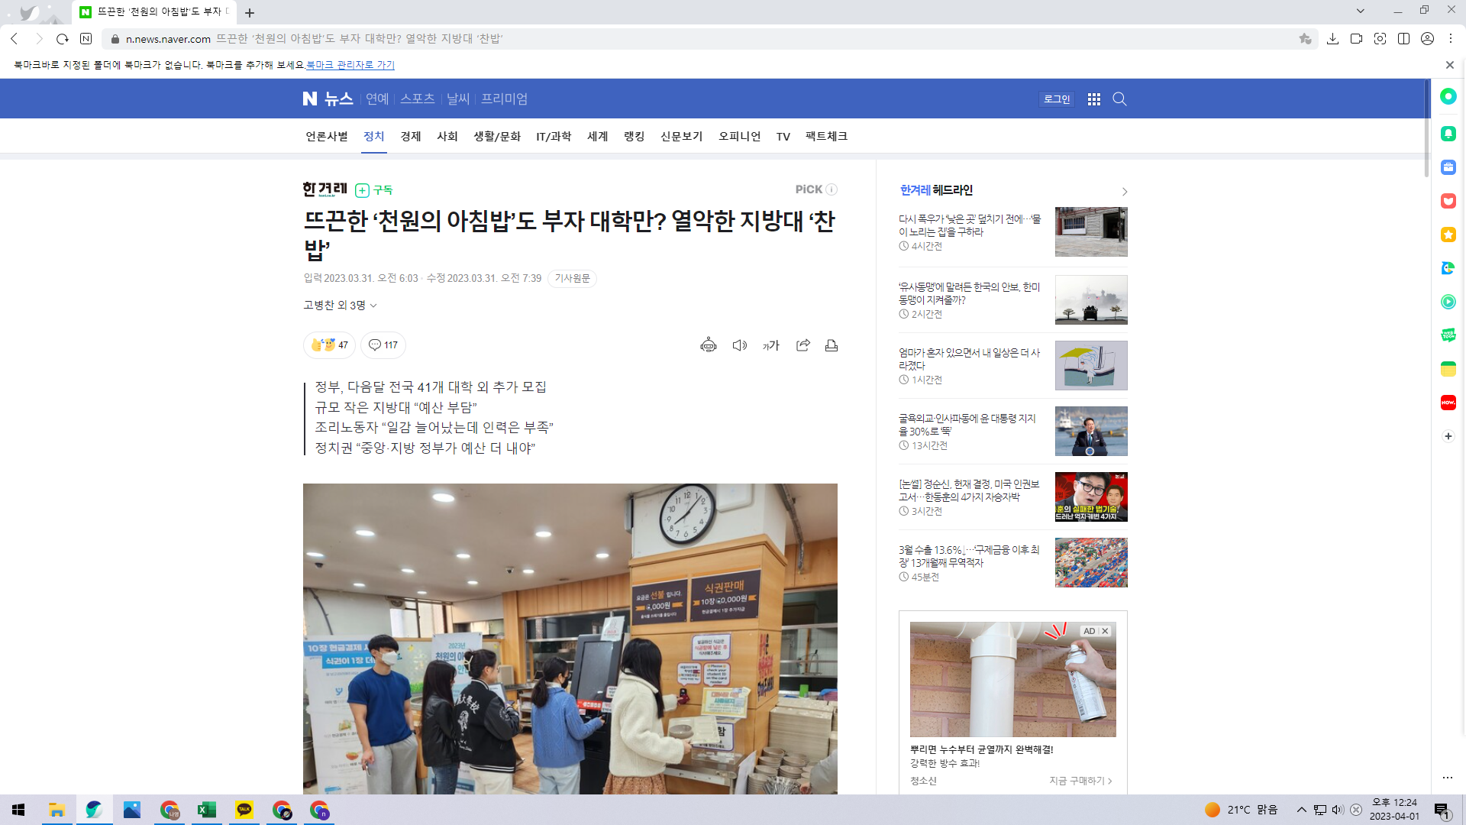The height and width of the screenshot is (825, 1466).
Task: Click the share article icon
Action: (x=802, y=345)
